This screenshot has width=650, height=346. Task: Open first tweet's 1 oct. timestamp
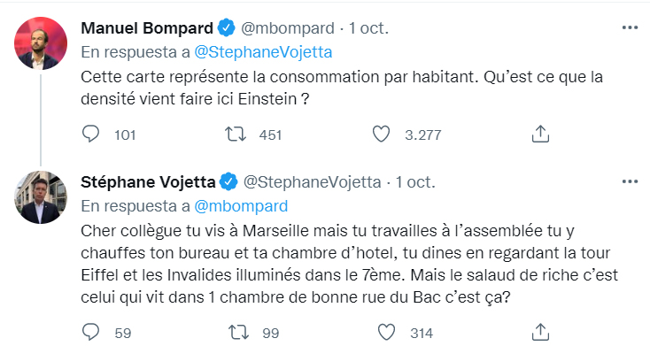coord(368,28)
